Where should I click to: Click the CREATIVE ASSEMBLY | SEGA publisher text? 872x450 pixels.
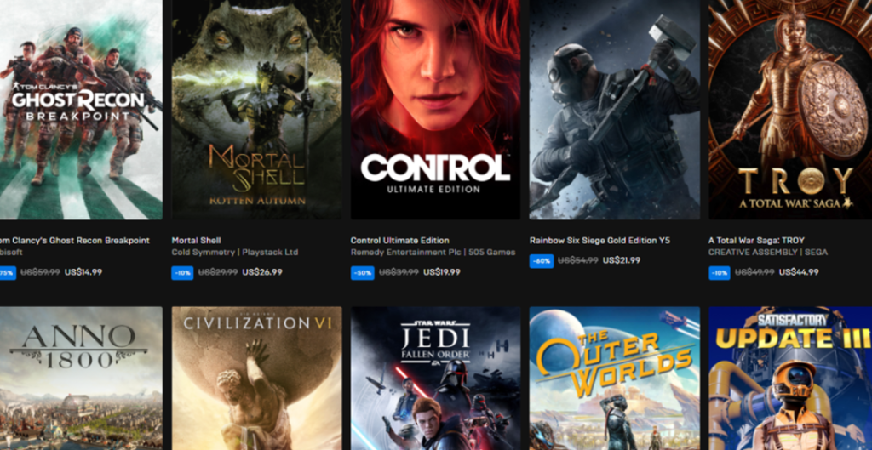pos(768,253)
